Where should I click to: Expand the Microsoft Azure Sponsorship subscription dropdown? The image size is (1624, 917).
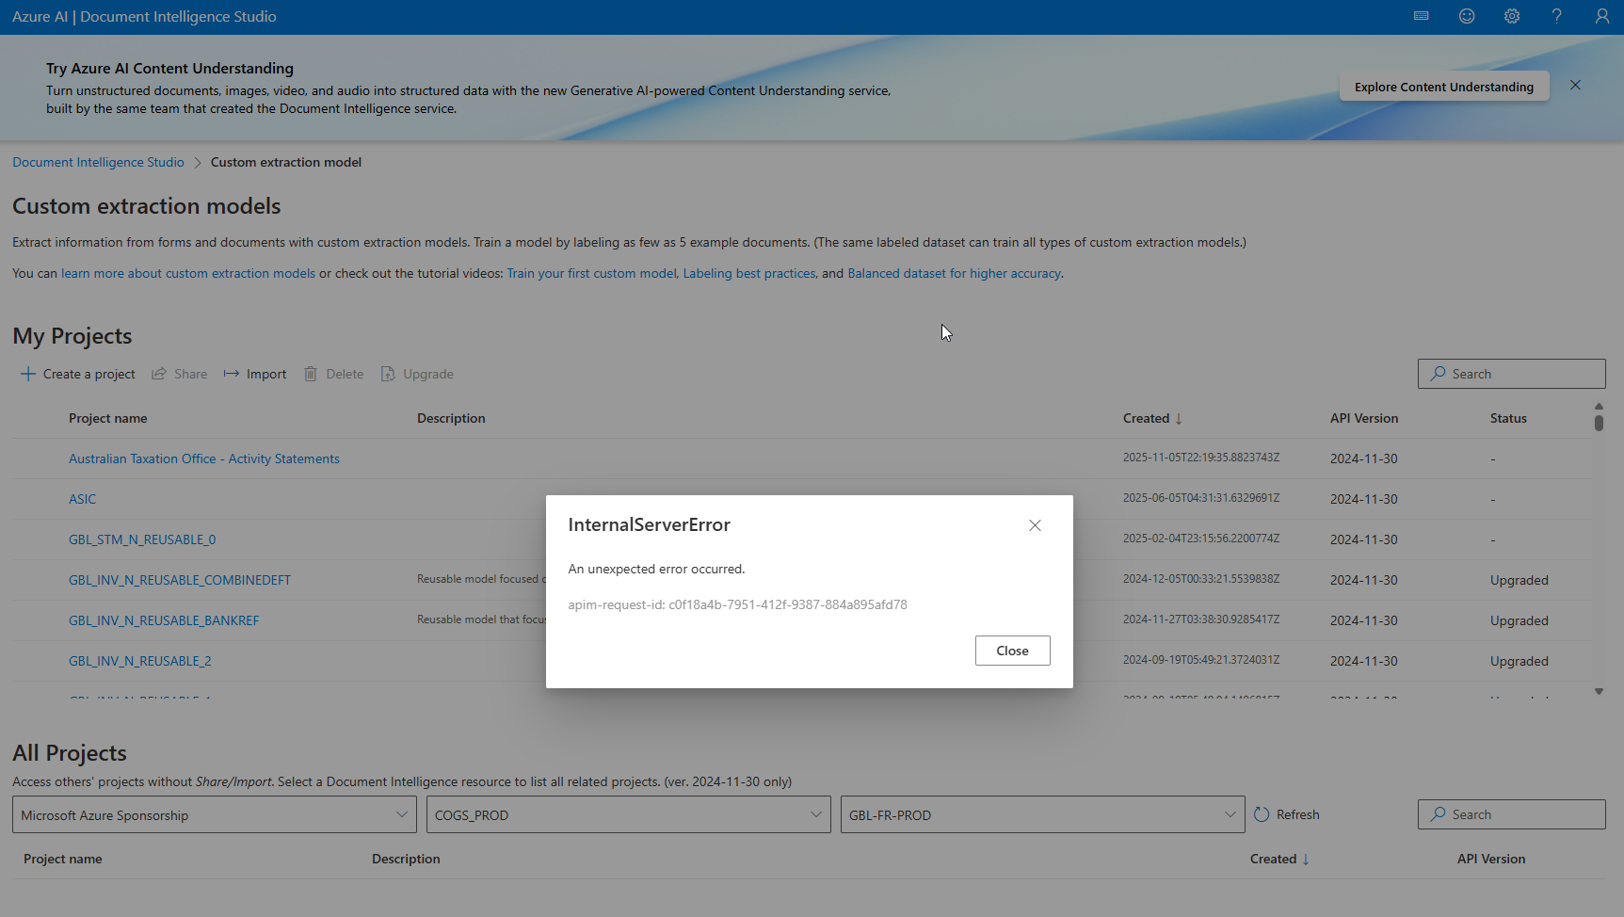pyautogui.click(x=215, y=815)
